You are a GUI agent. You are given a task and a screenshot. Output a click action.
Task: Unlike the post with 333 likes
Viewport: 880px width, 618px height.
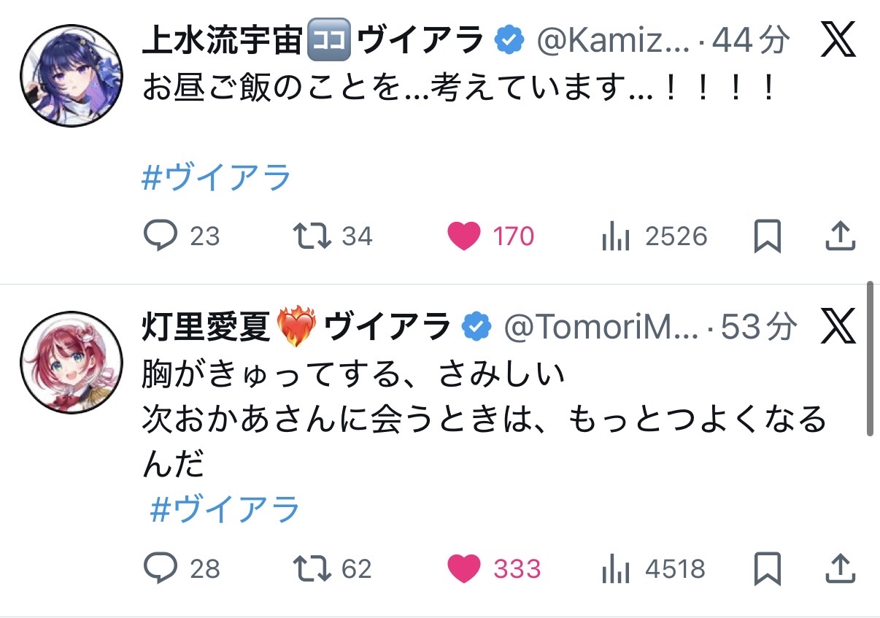[x=464, y=569]
